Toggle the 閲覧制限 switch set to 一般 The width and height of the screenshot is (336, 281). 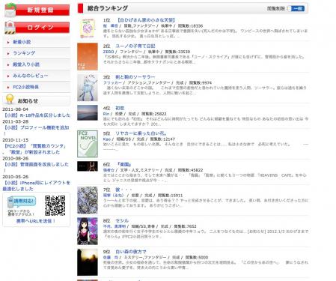point(296,8)
